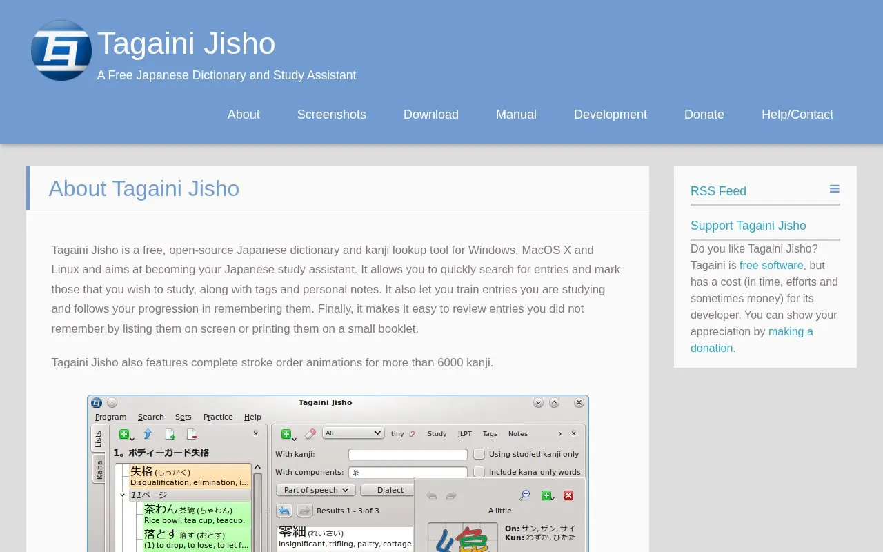883x552 pixels.
Task: Click the app icon in screenshot title bar
Action: tap(97, 402)
